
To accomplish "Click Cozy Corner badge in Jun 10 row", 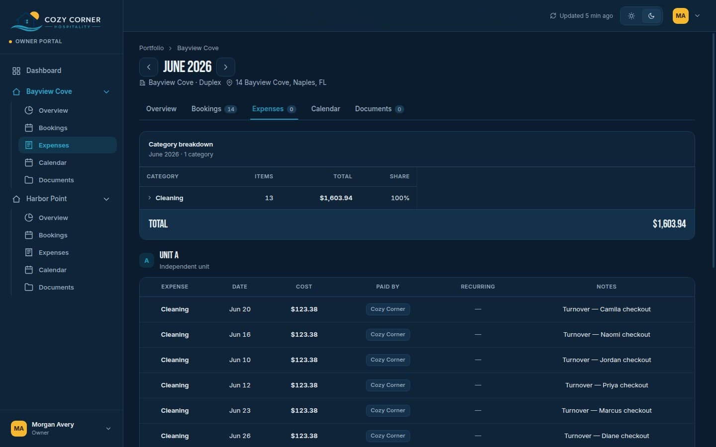I will coord(388,360).
